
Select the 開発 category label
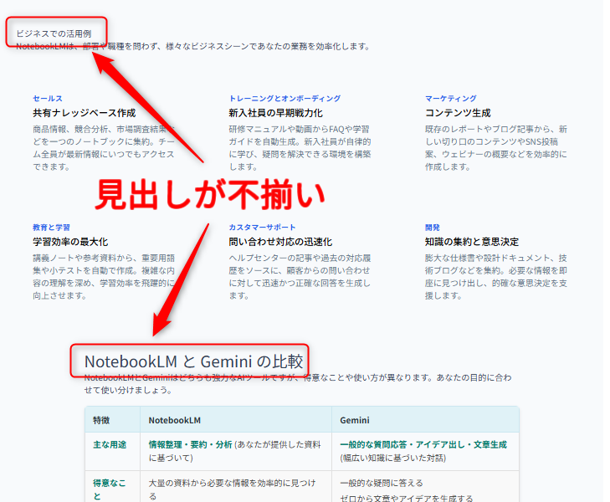433,228
